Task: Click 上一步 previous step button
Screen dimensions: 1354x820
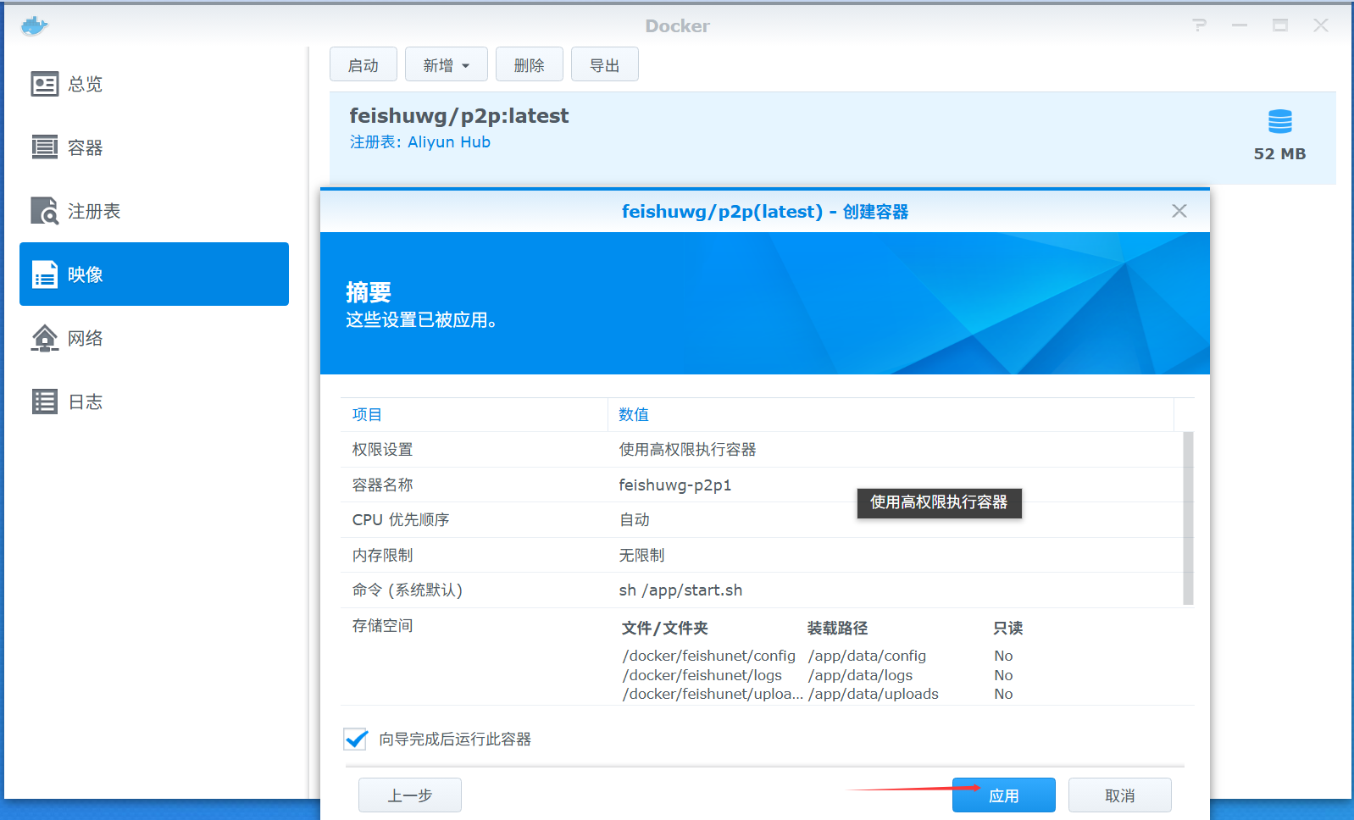Action: (410, 795)
